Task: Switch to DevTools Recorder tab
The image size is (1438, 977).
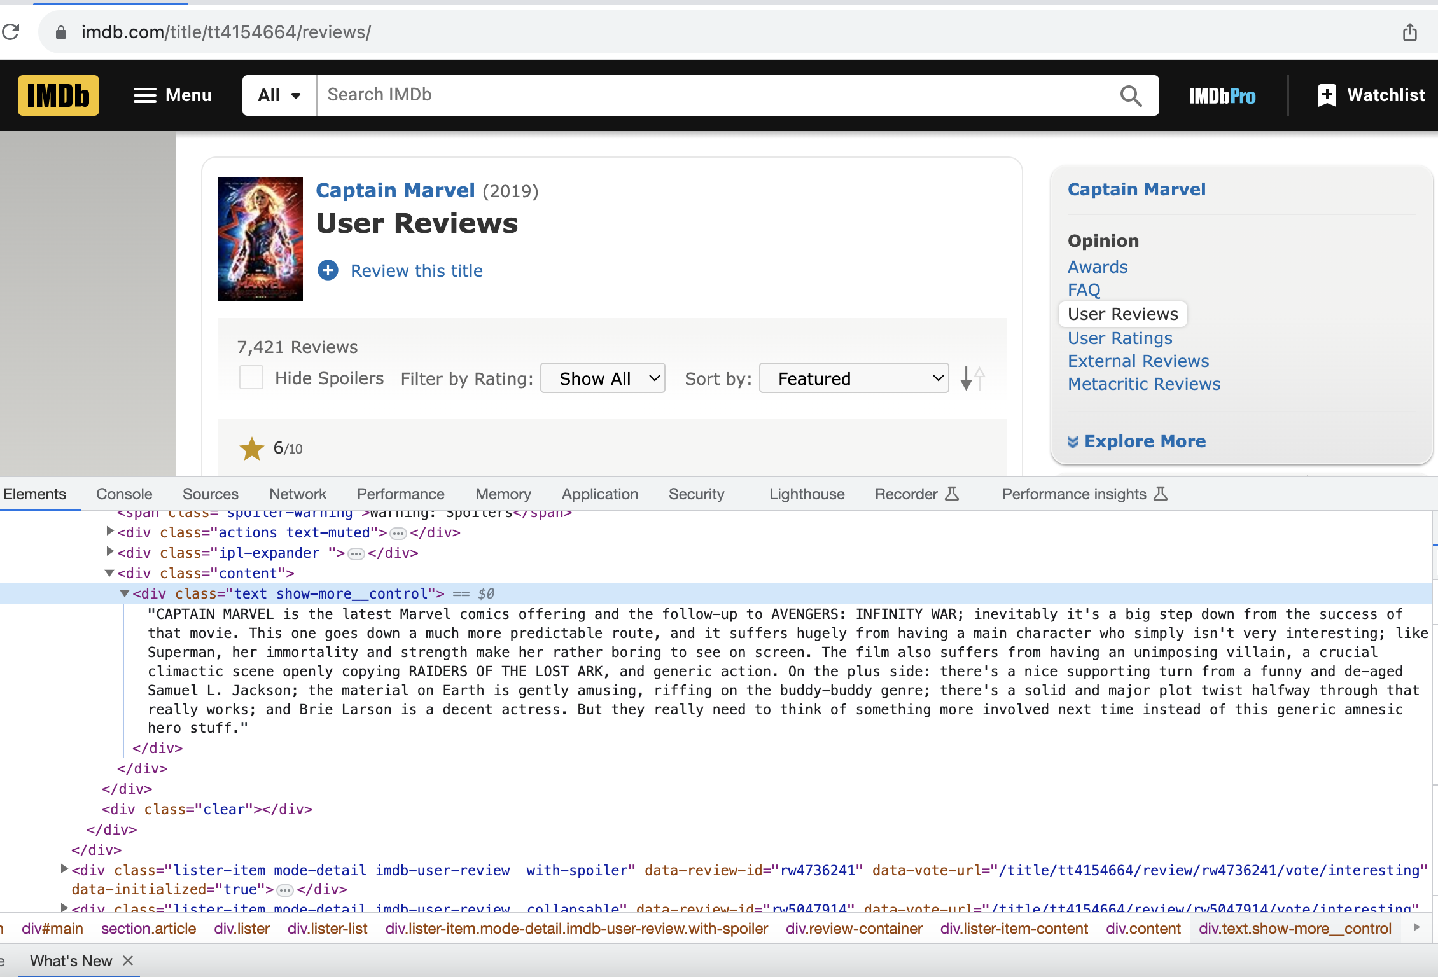Action: pyautogui.click(x=917, y=494)
